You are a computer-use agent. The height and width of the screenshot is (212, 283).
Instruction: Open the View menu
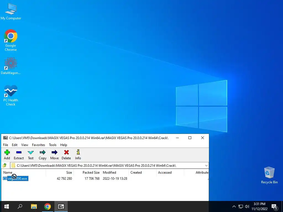click(25, 145)
